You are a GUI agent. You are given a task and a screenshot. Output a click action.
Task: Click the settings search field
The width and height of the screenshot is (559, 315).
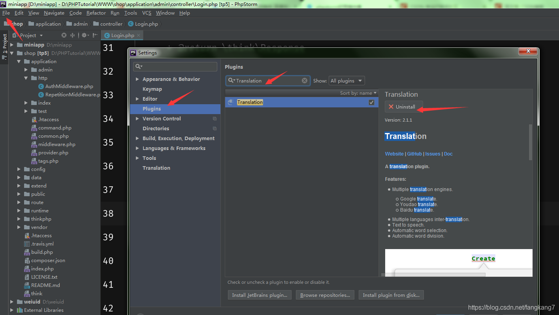[x=175, y=66]
